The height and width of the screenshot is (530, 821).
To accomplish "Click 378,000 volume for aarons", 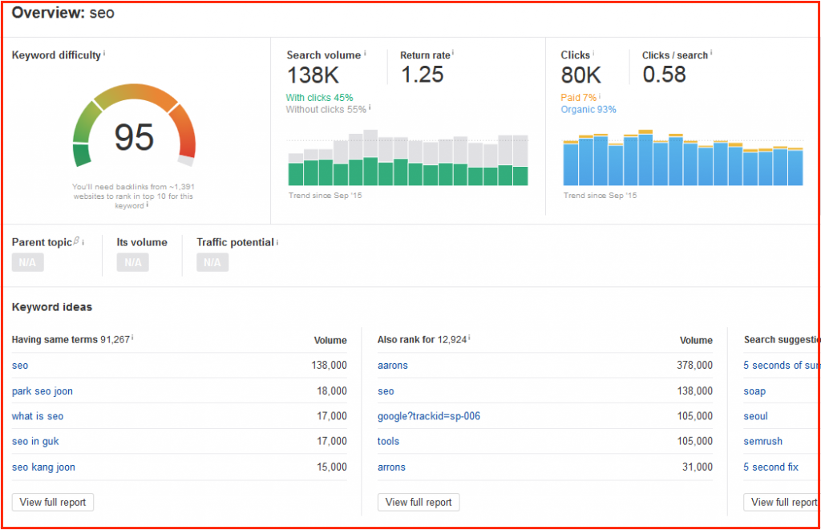I will click(x=695, y=365).
